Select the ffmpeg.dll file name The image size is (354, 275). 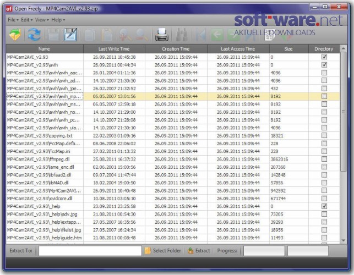(x=38, y=159)
